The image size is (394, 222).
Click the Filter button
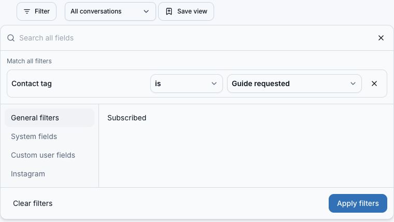point(36,11)
